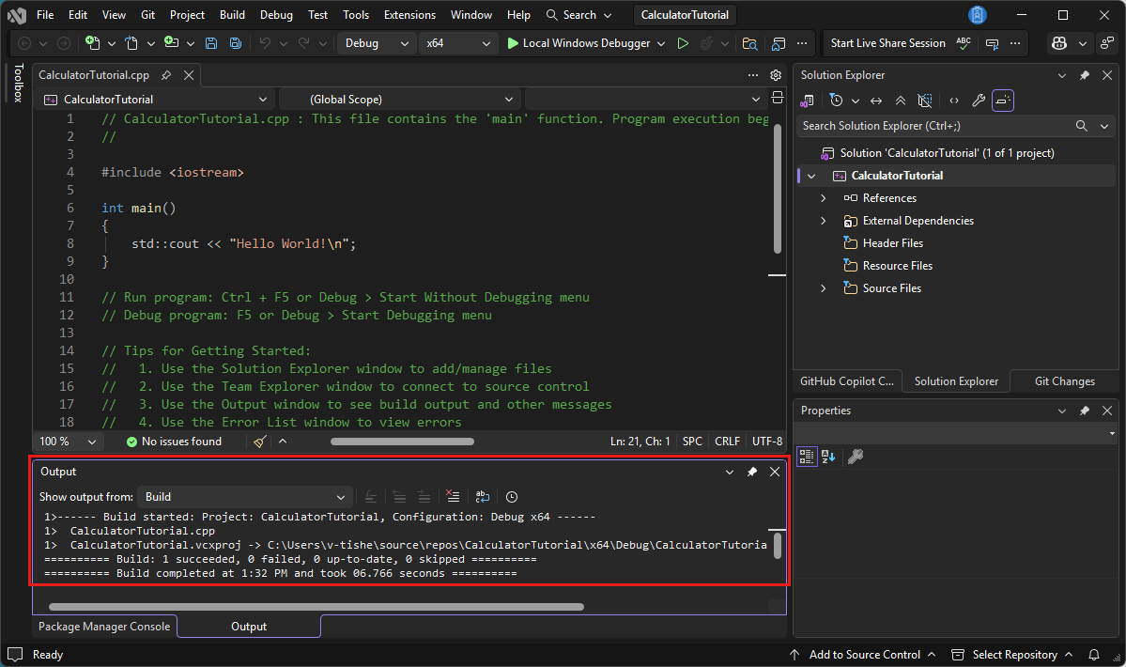Click Start Live Share Session
1126x667 pixels.
click(887, 43)
